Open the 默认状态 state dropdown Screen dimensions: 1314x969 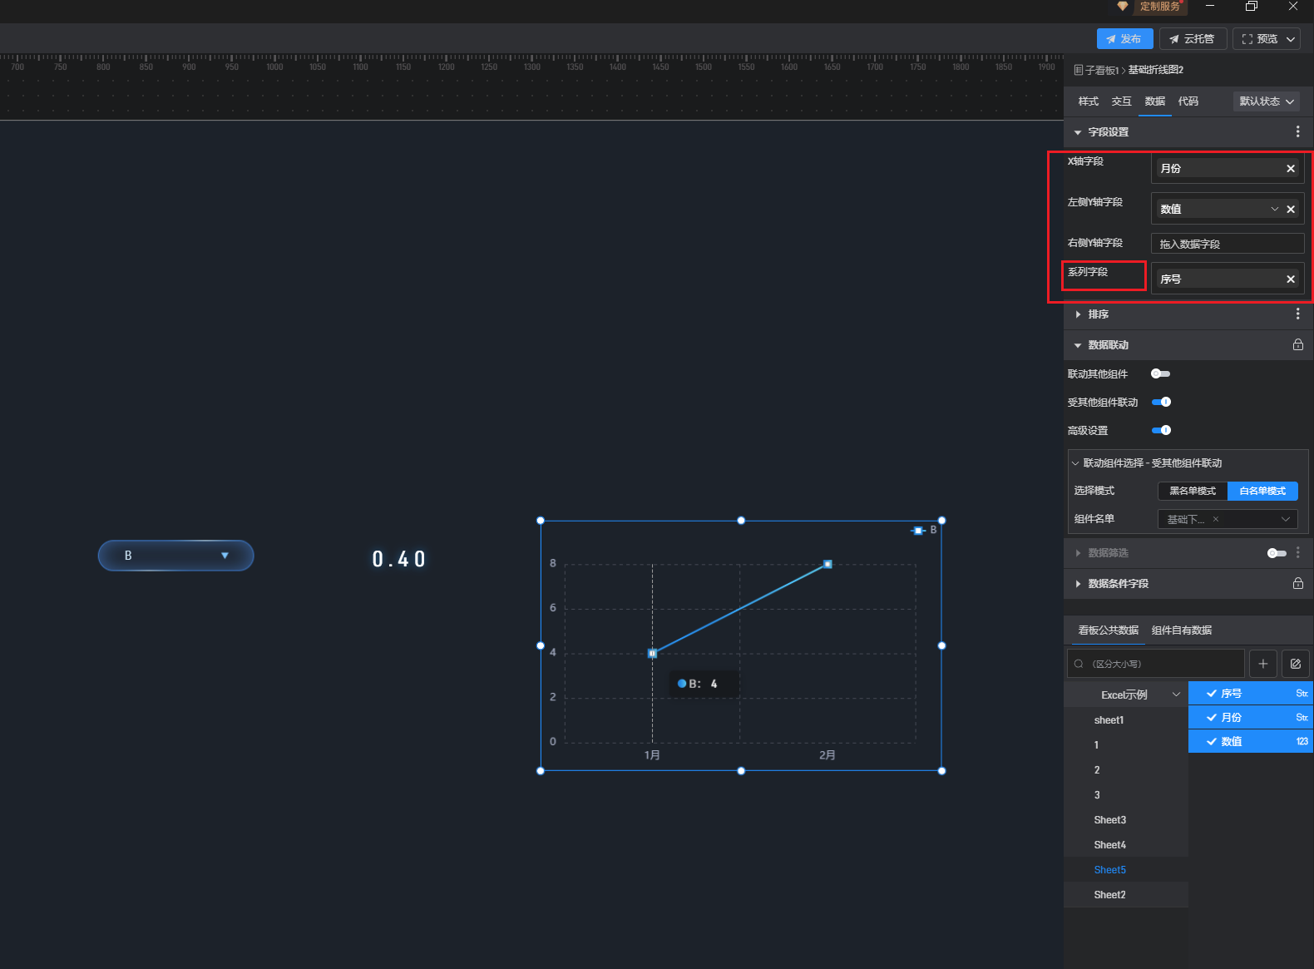point(1266,101)
